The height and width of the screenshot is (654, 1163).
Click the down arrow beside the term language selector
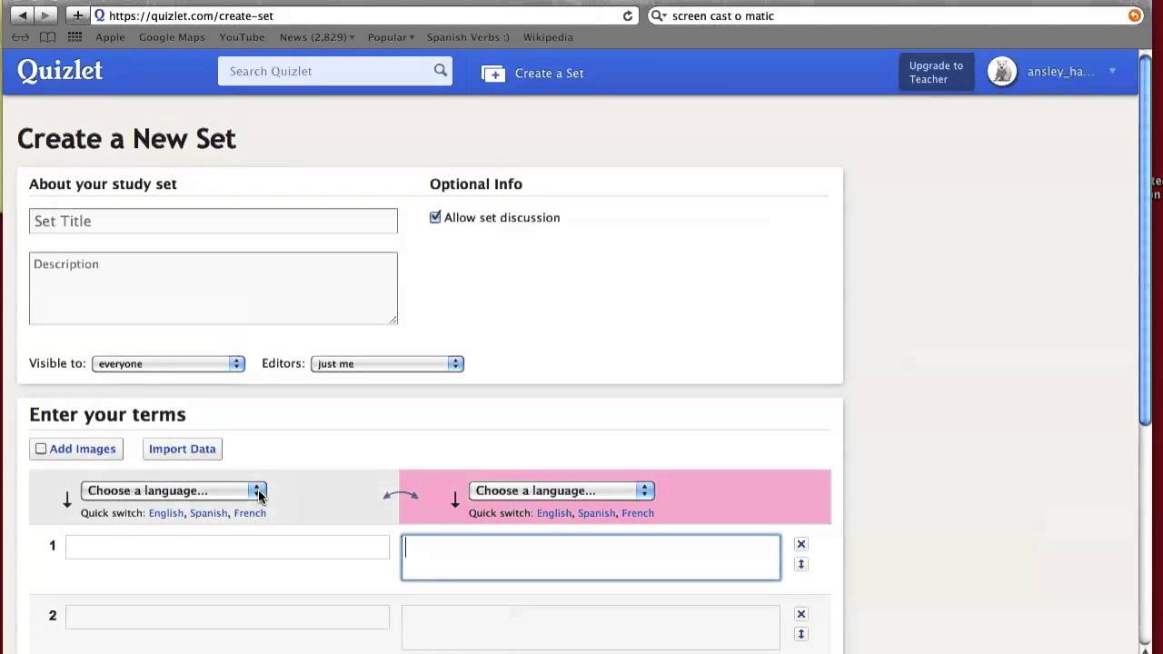(x=66, y=500)
